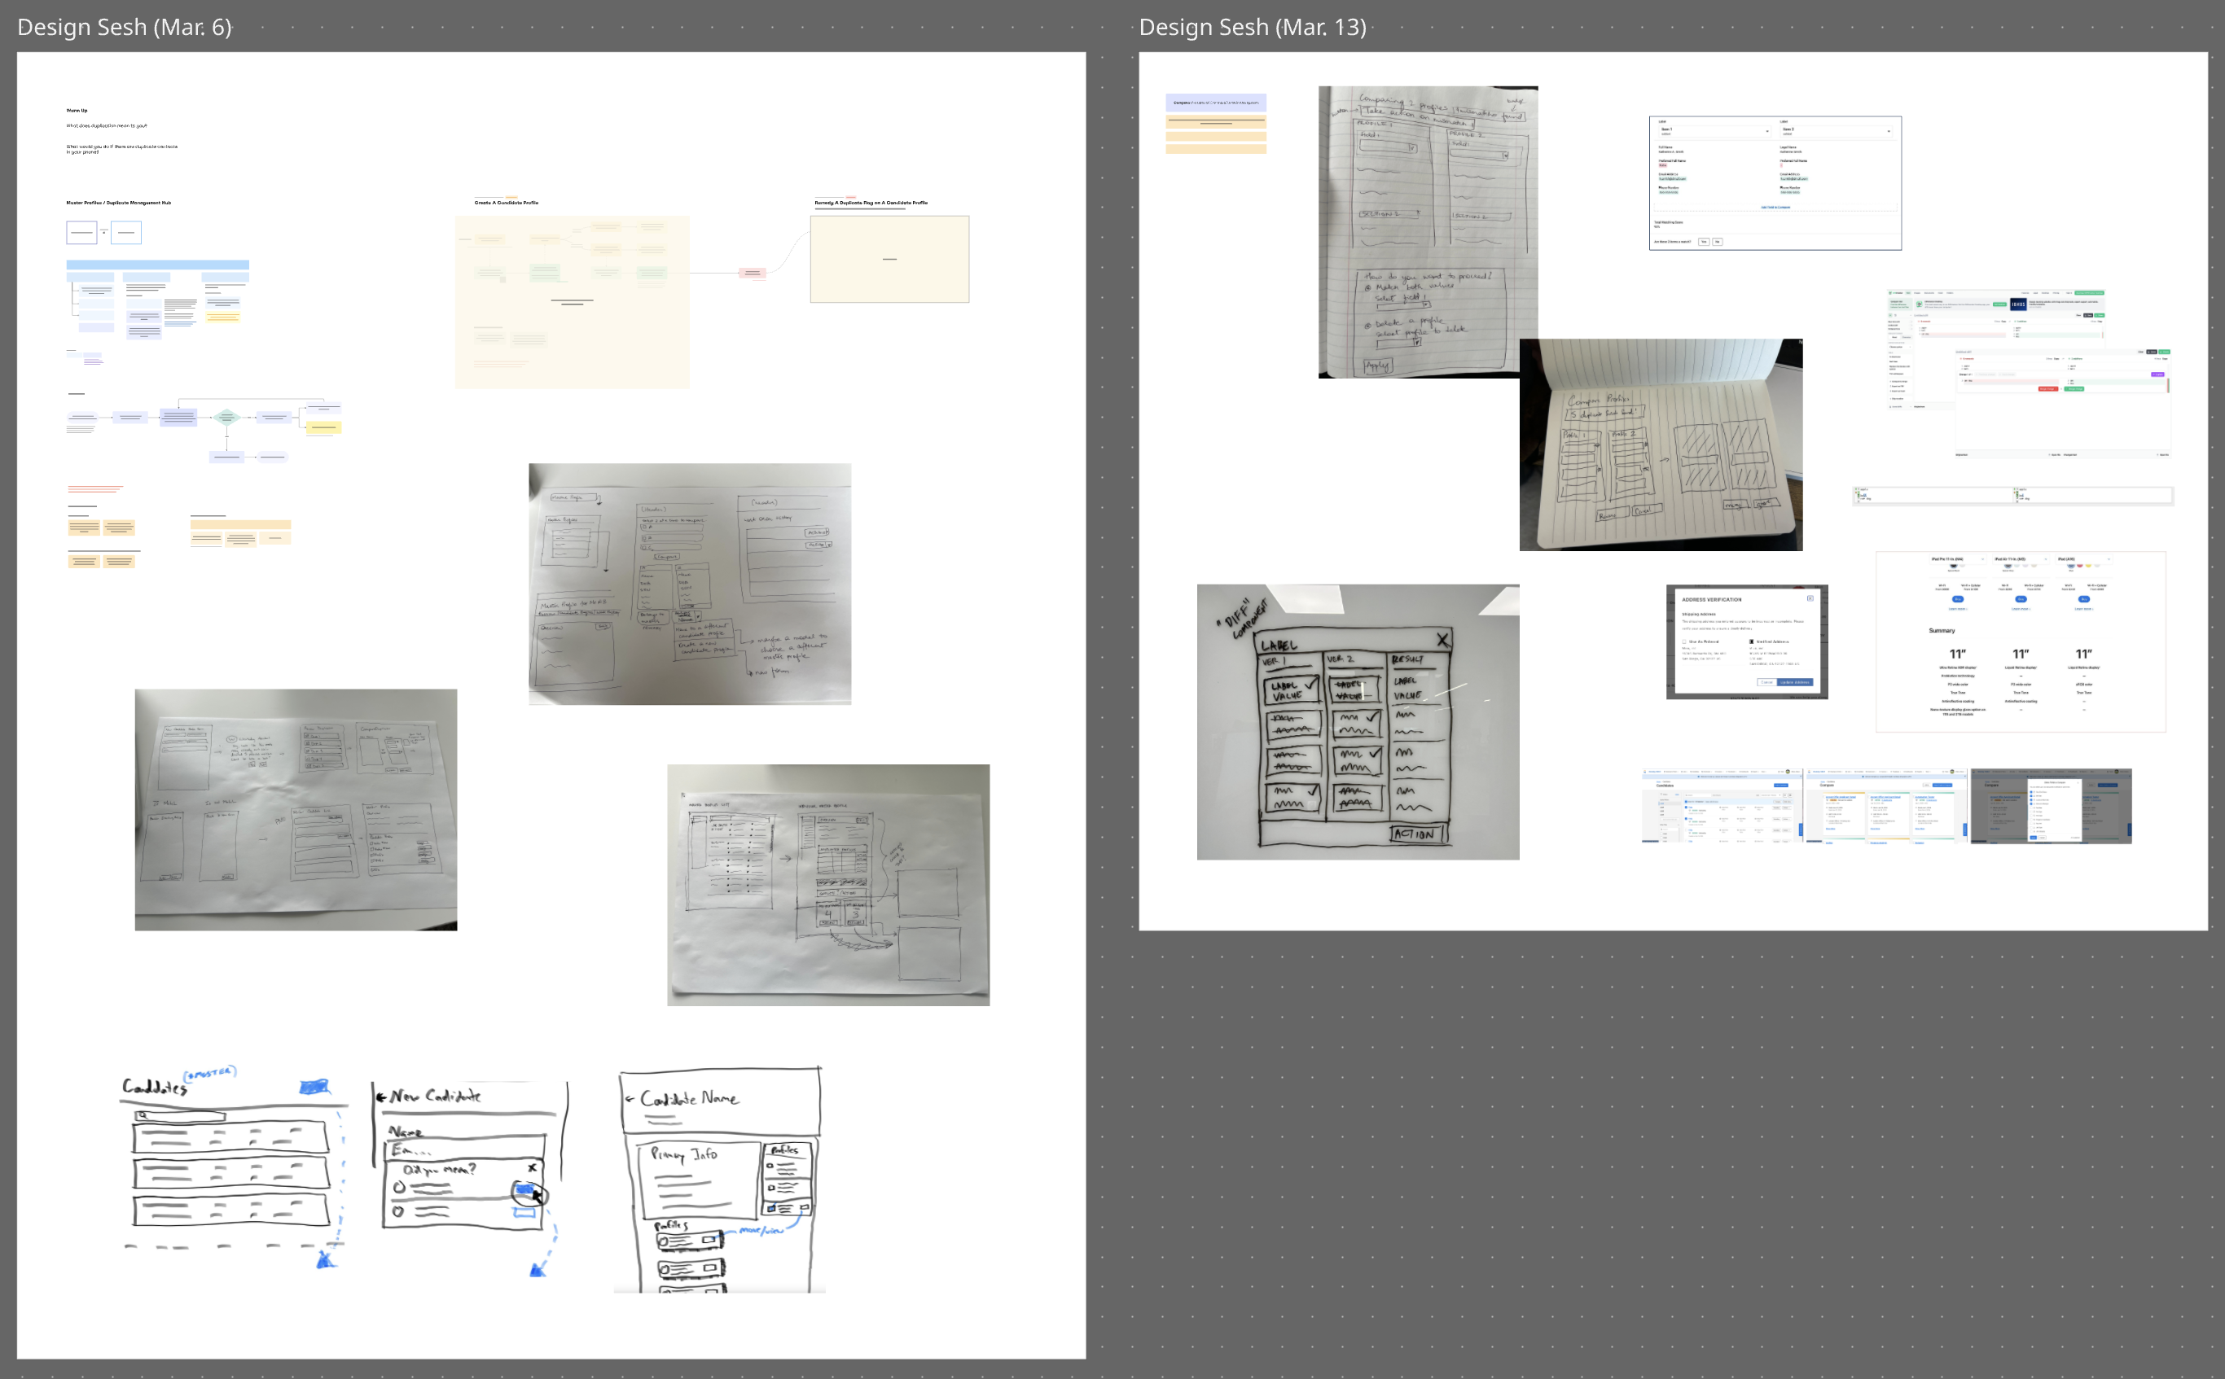Click the X on Did-you-mean sketch popup
2225x1379 pixels.
(x=532, y=1167)
